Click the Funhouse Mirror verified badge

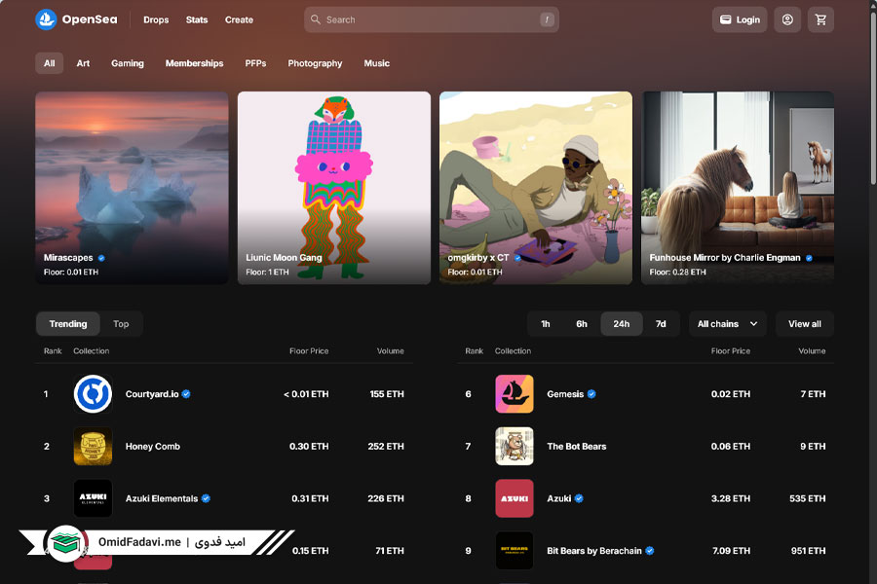coord(809,258)
